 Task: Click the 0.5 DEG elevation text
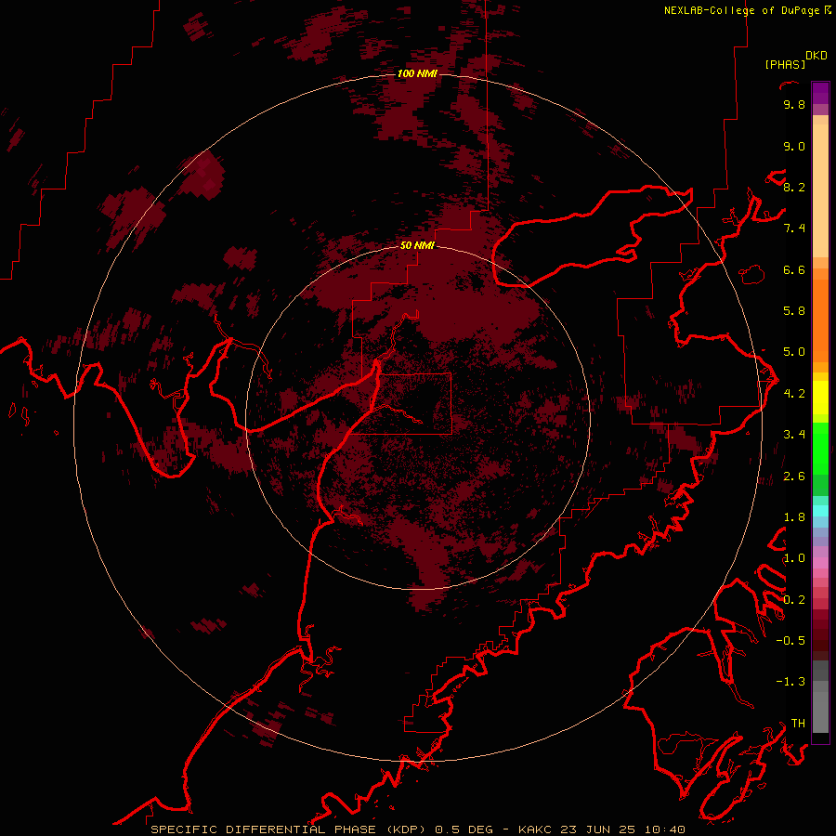pos(464,829)
